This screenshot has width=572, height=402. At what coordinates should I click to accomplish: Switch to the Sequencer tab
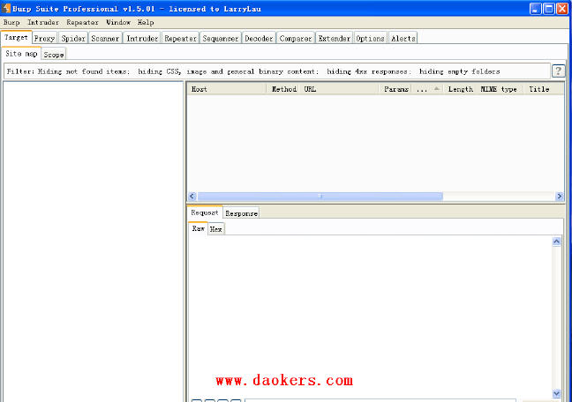(221, 38)
